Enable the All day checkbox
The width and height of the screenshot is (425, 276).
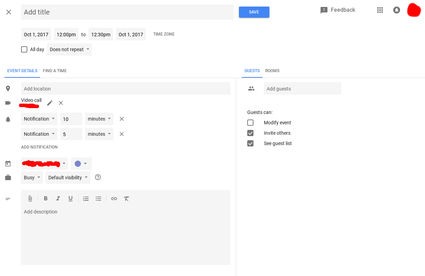tap(24, 49)
